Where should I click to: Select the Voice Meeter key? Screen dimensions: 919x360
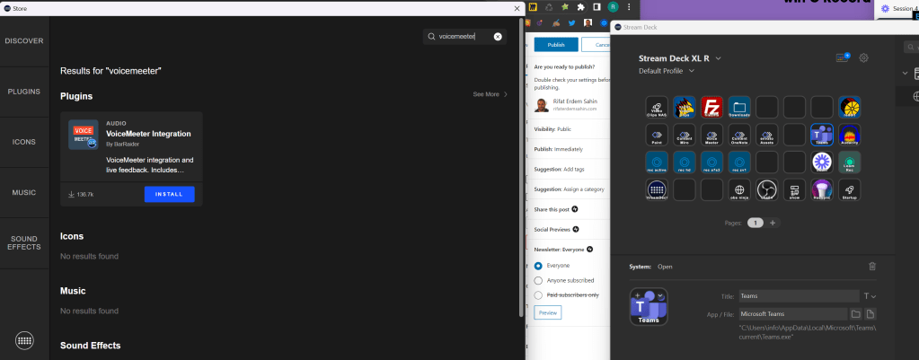711,135
